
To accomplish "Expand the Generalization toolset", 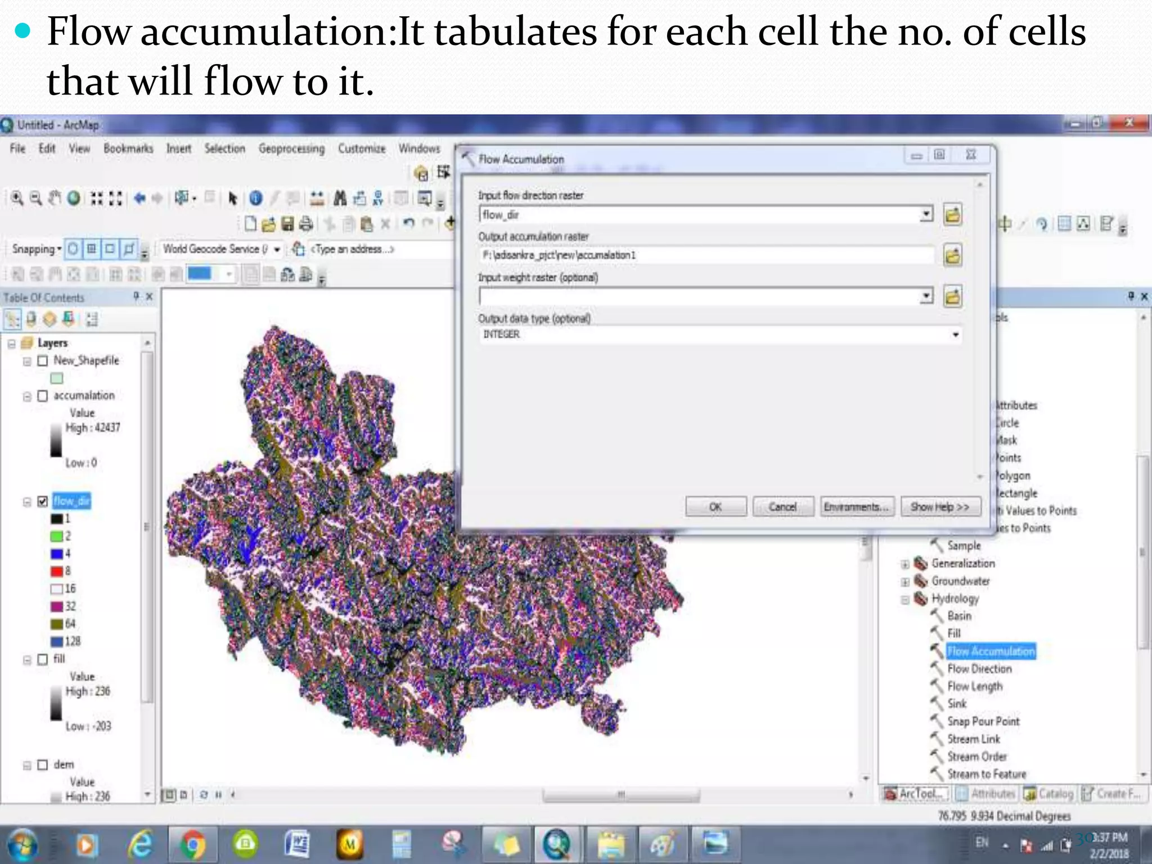I will [x=905, y=564].
